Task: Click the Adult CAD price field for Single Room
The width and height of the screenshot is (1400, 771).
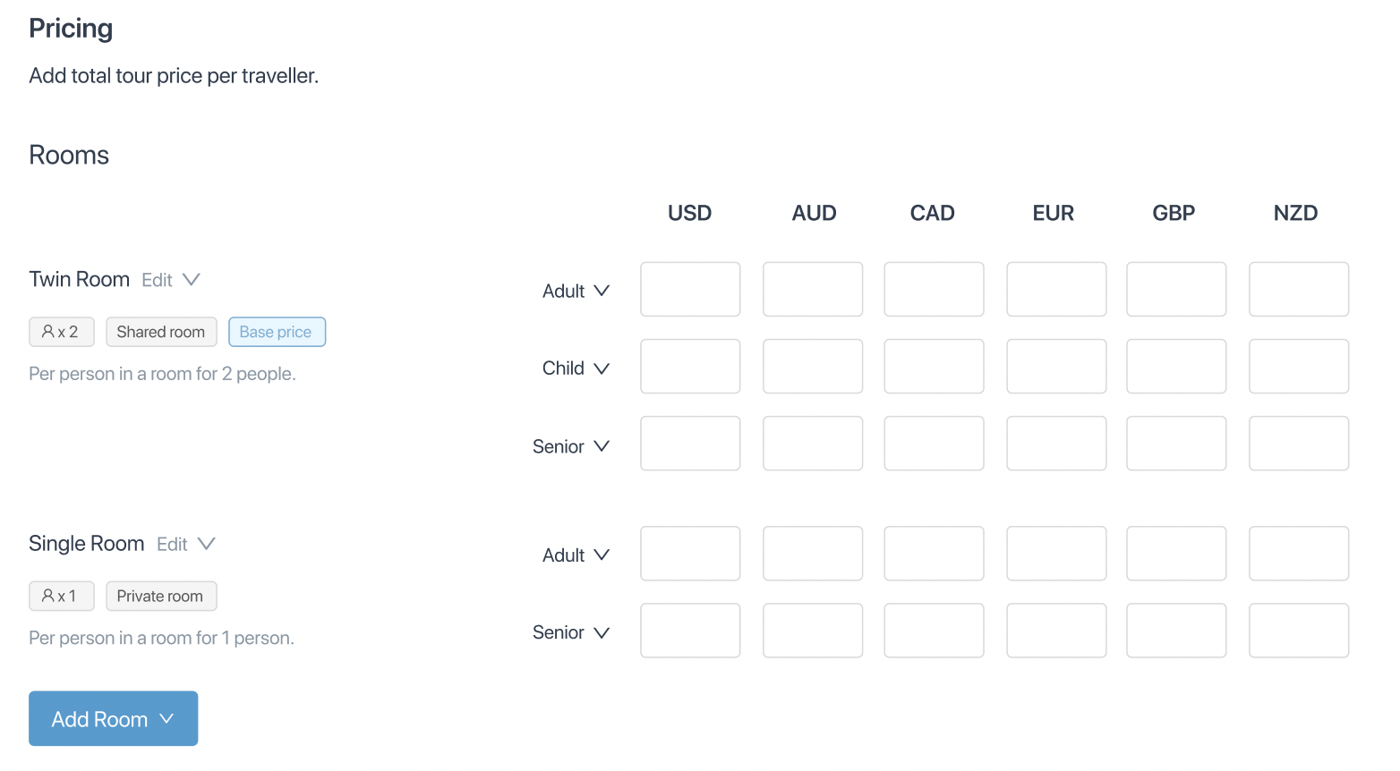Action: click(x=934, y=554)
